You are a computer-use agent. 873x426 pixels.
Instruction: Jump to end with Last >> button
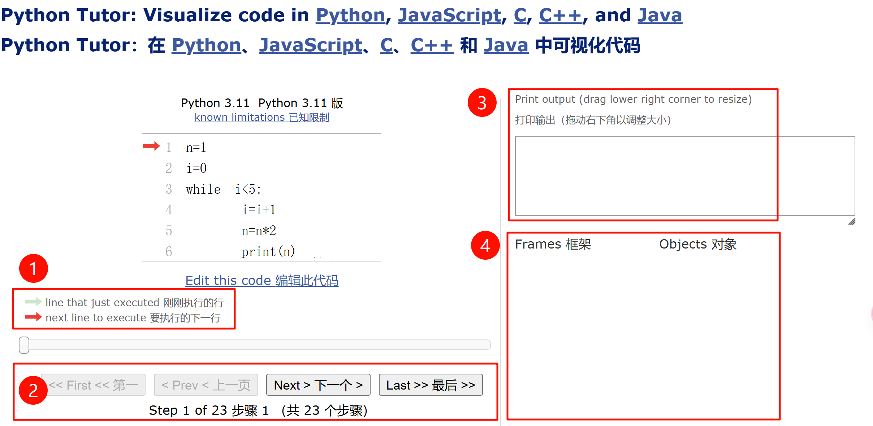click(x=431, y=385)
